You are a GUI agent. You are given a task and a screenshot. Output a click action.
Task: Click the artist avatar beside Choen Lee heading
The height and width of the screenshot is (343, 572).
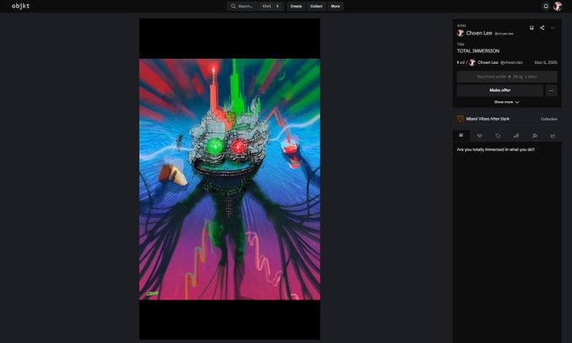(460, 33)
